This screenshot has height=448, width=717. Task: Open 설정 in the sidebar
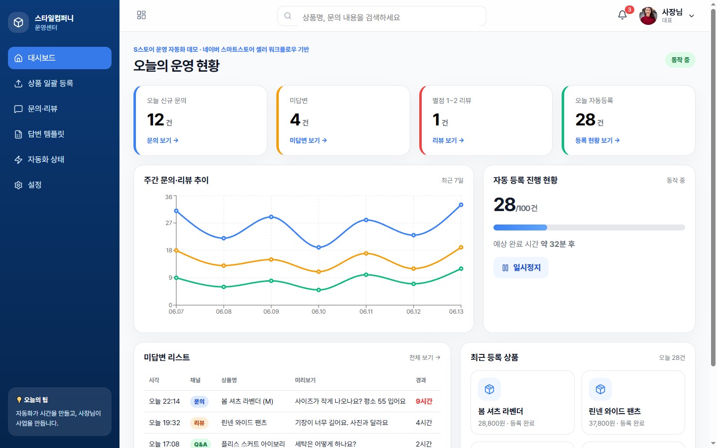[x=60, y=185]
